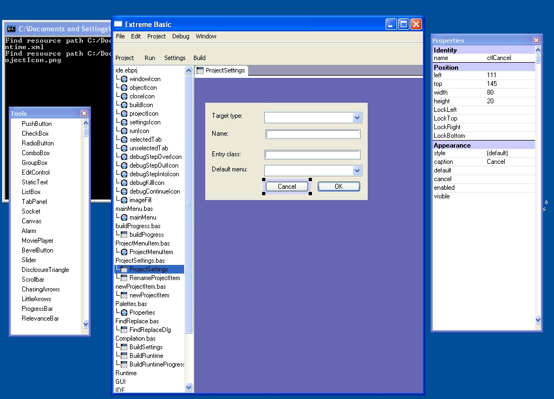The width and height of the screenshot is (554, 399).
Task: Open the Target type dropdown arrow
Action: 357,118
